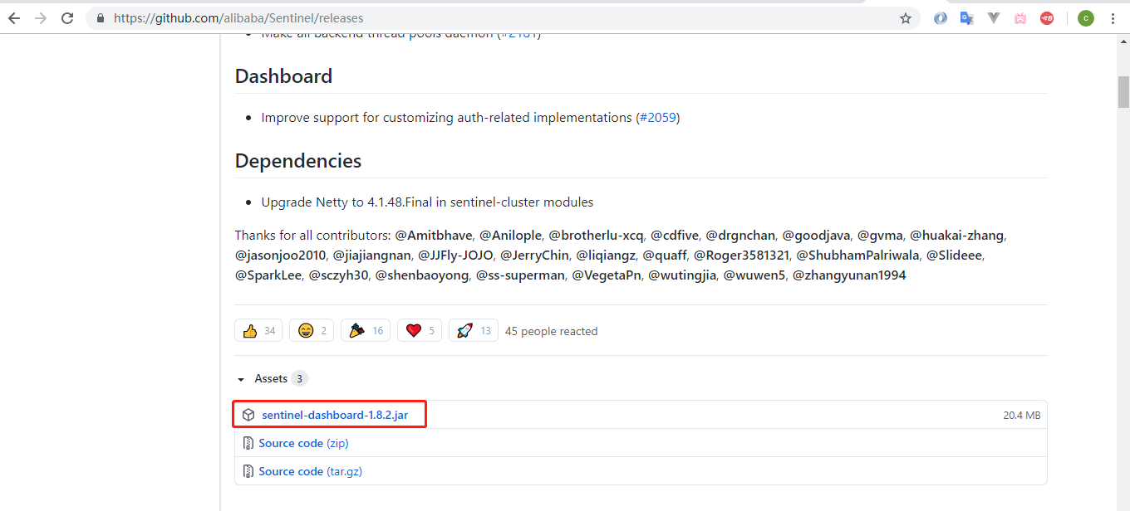Open contributor @JJFly-JOJO profile
This screenshot has height=511, width=1130.
(x=456, y=255)
